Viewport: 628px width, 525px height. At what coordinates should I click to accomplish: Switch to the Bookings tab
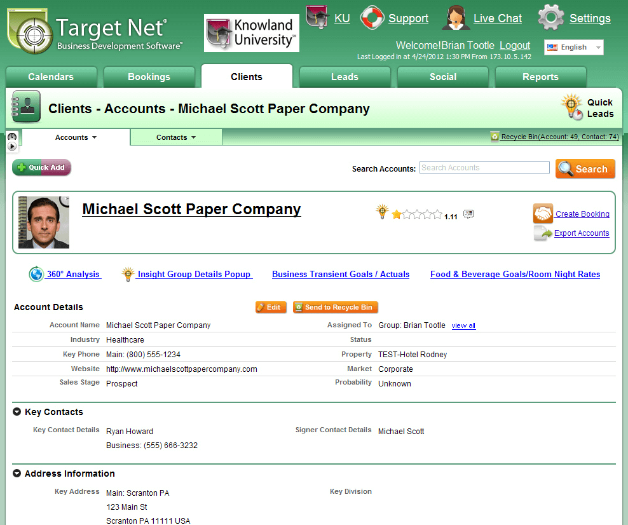[149, 77]
